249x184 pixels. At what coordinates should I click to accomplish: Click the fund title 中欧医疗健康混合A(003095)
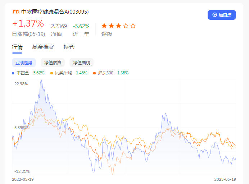(55, 12)
